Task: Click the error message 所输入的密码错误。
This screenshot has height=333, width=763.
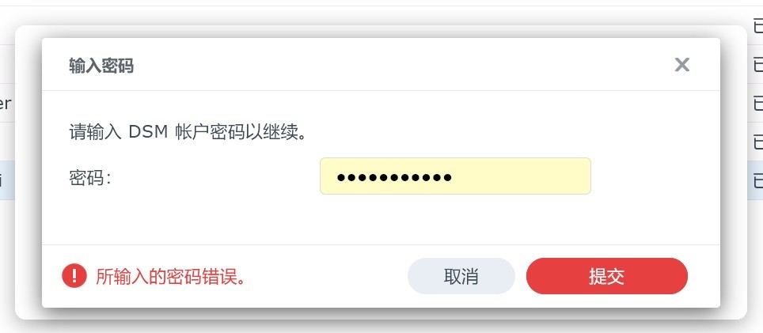Action: (x=170, y=277)
